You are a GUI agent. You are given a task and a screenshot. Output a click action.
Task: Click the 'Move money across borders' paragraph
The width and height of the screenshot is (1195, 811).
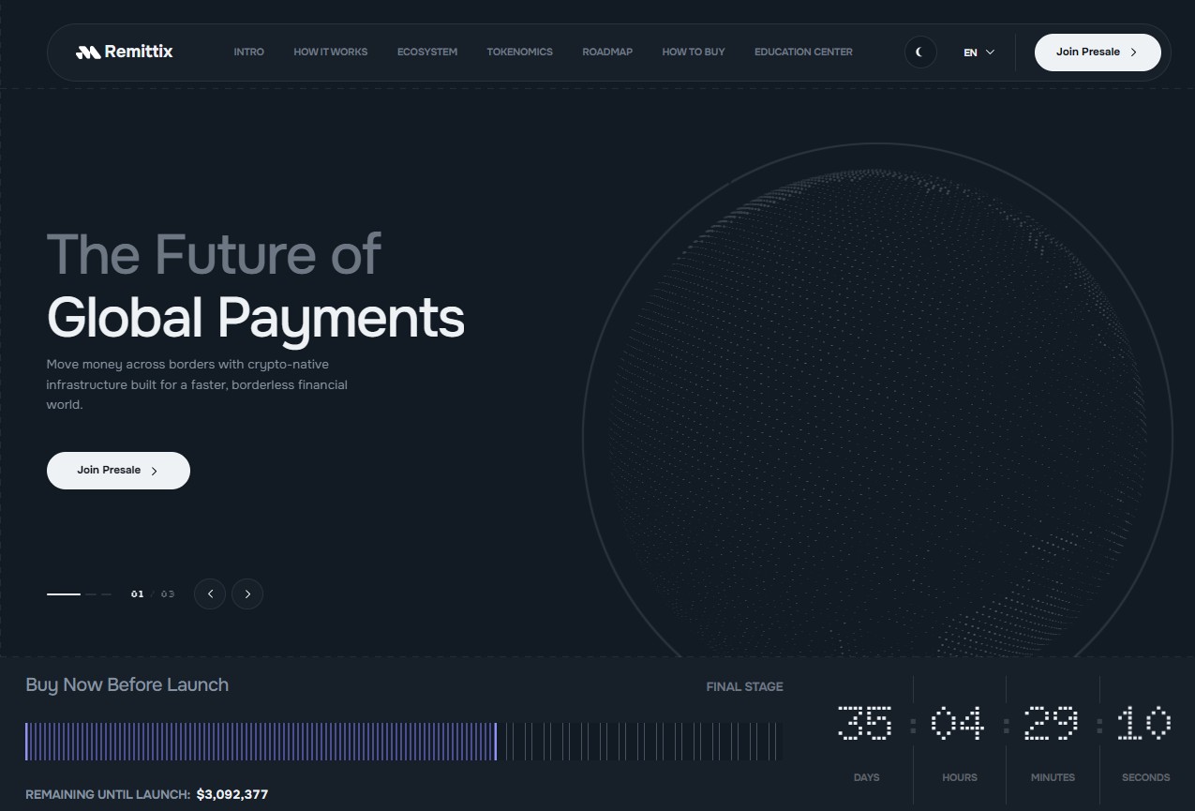tap(197, 384)
